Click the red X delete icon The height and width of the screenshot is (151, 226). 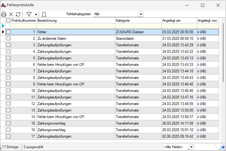(x=11, y=14)
